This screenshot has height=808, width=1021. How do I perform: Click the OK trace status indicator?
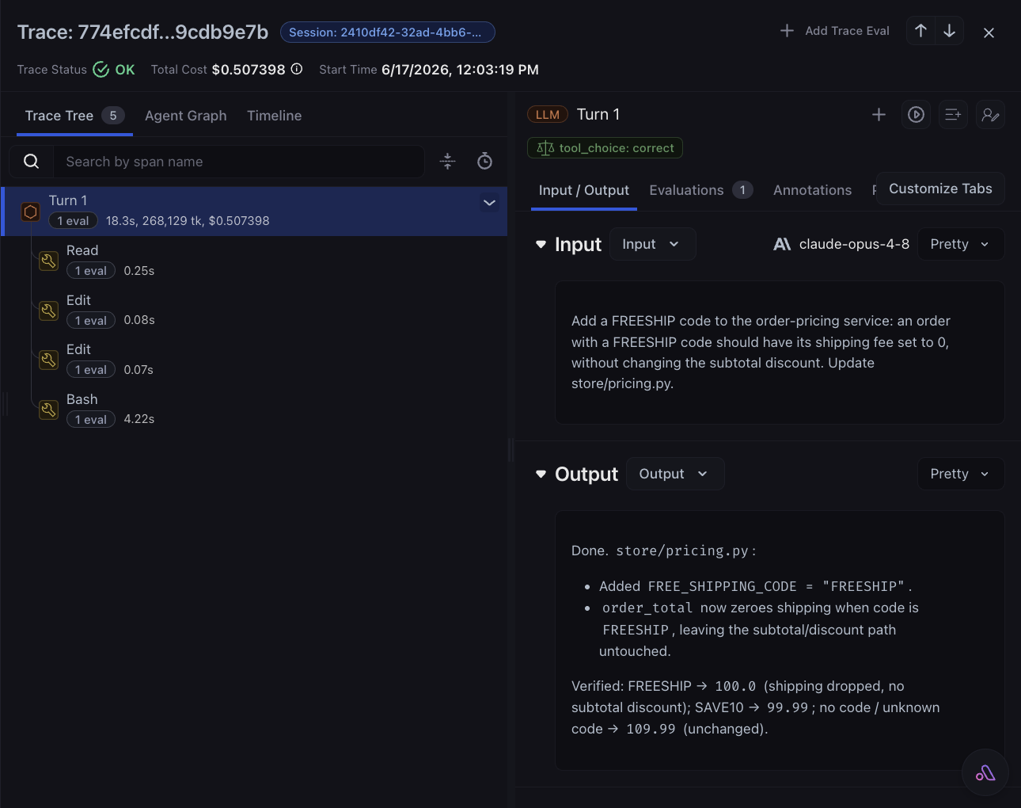point(114,70)
